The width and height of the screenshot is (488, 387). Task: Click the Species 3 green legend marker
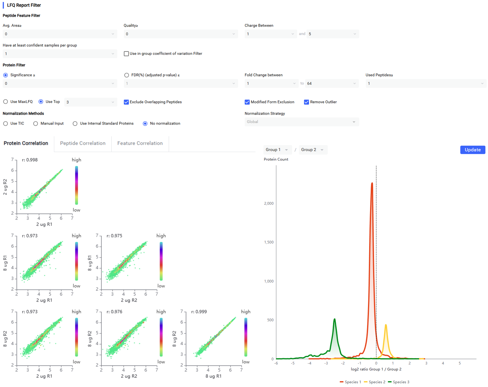pyautogui.click(x=390, y=382)
